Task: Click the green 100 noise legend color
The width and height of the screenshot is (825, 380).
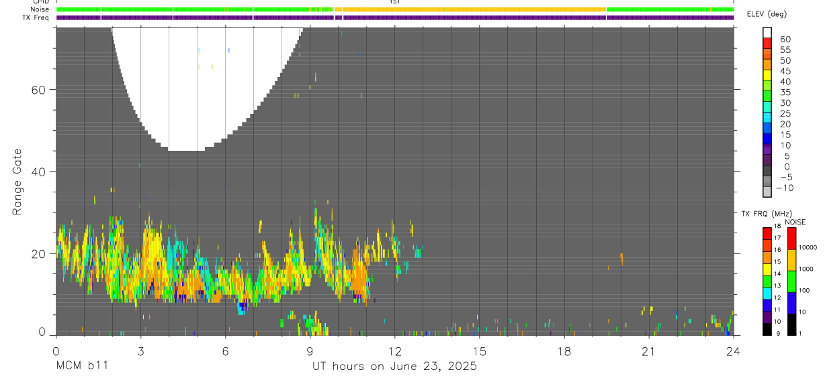Action: (791, 281)
